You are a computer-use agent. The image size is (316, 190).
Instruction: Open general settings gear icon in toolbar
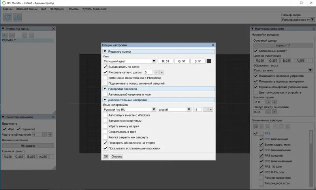click(8, 17)
